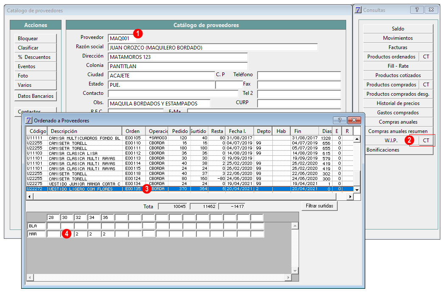Click CT button beside W.I.P.

426,141
